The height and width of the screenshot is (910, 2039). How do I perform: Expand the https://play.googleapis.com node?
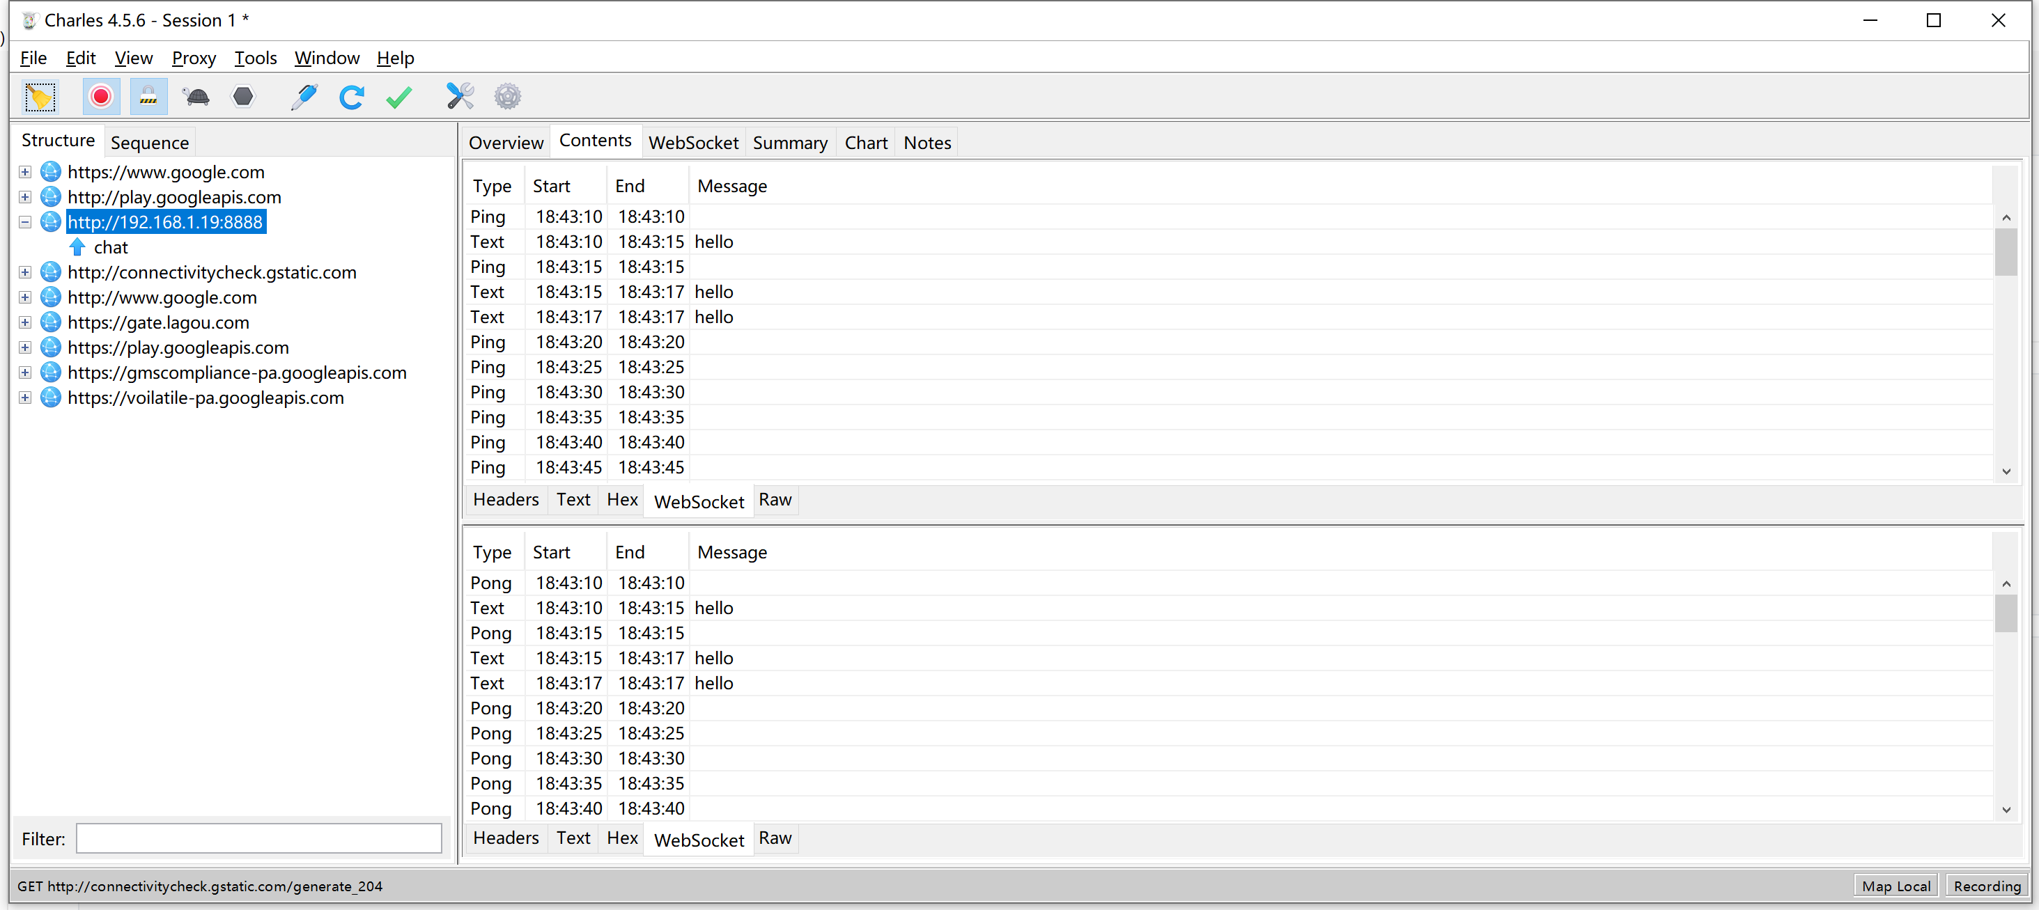click(25, 347)
